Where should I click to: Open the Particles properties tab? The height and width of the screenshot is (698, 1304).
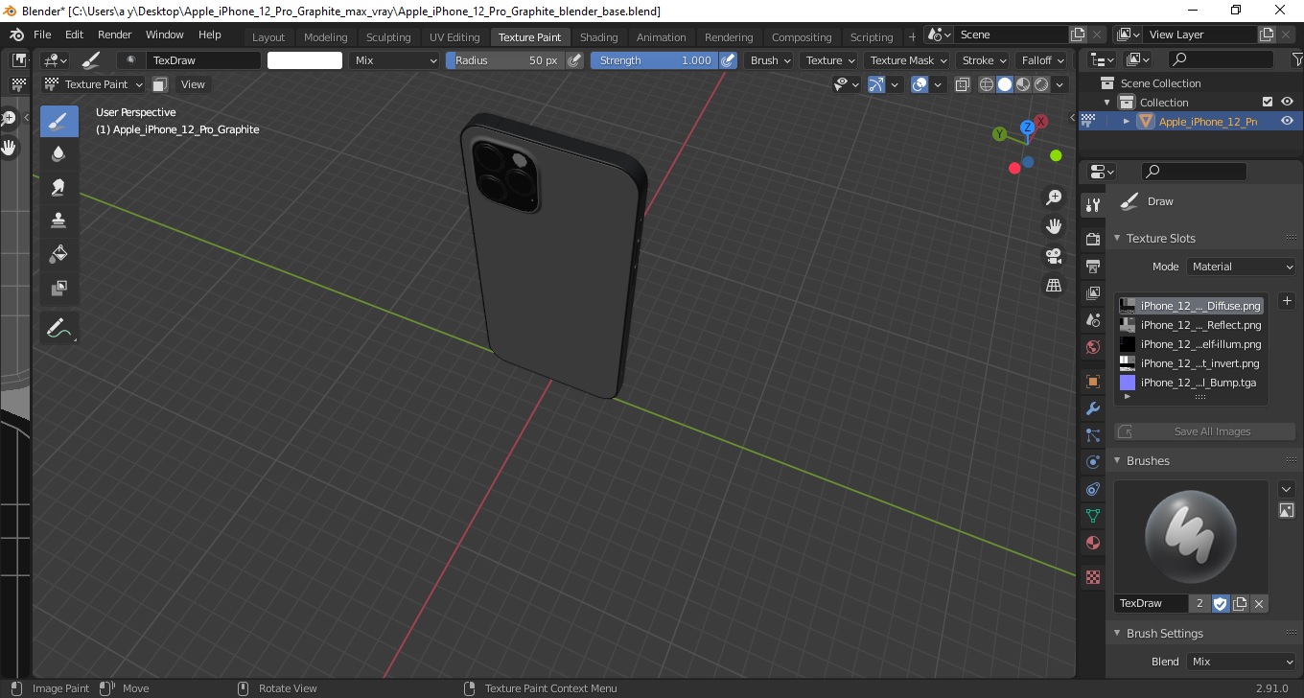click(x=1092, y=435)
